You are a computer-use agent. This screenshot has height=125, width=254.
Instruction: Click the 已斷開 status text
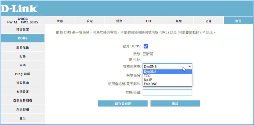coord(148,54)
